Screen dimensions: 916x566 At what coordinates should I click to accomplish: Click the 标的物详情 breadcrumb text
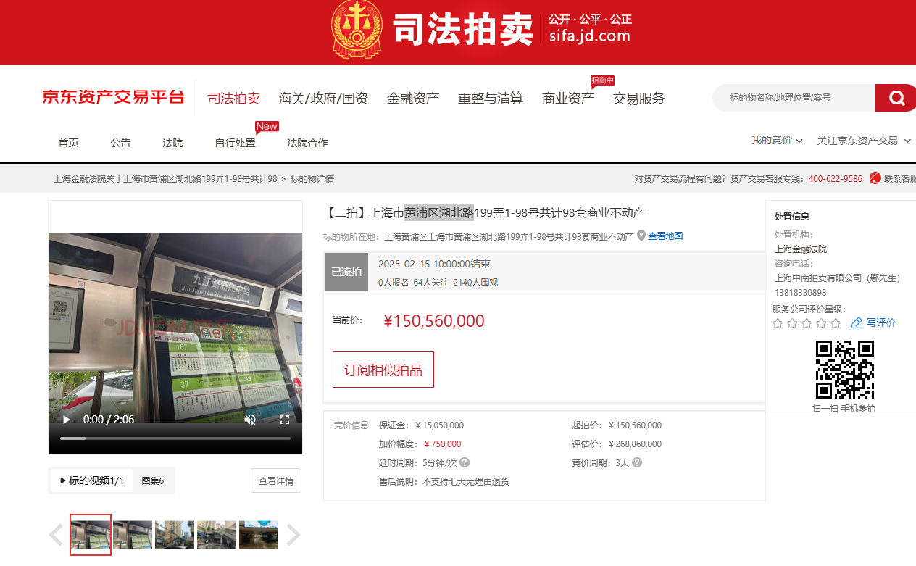(x=312, y=179)
